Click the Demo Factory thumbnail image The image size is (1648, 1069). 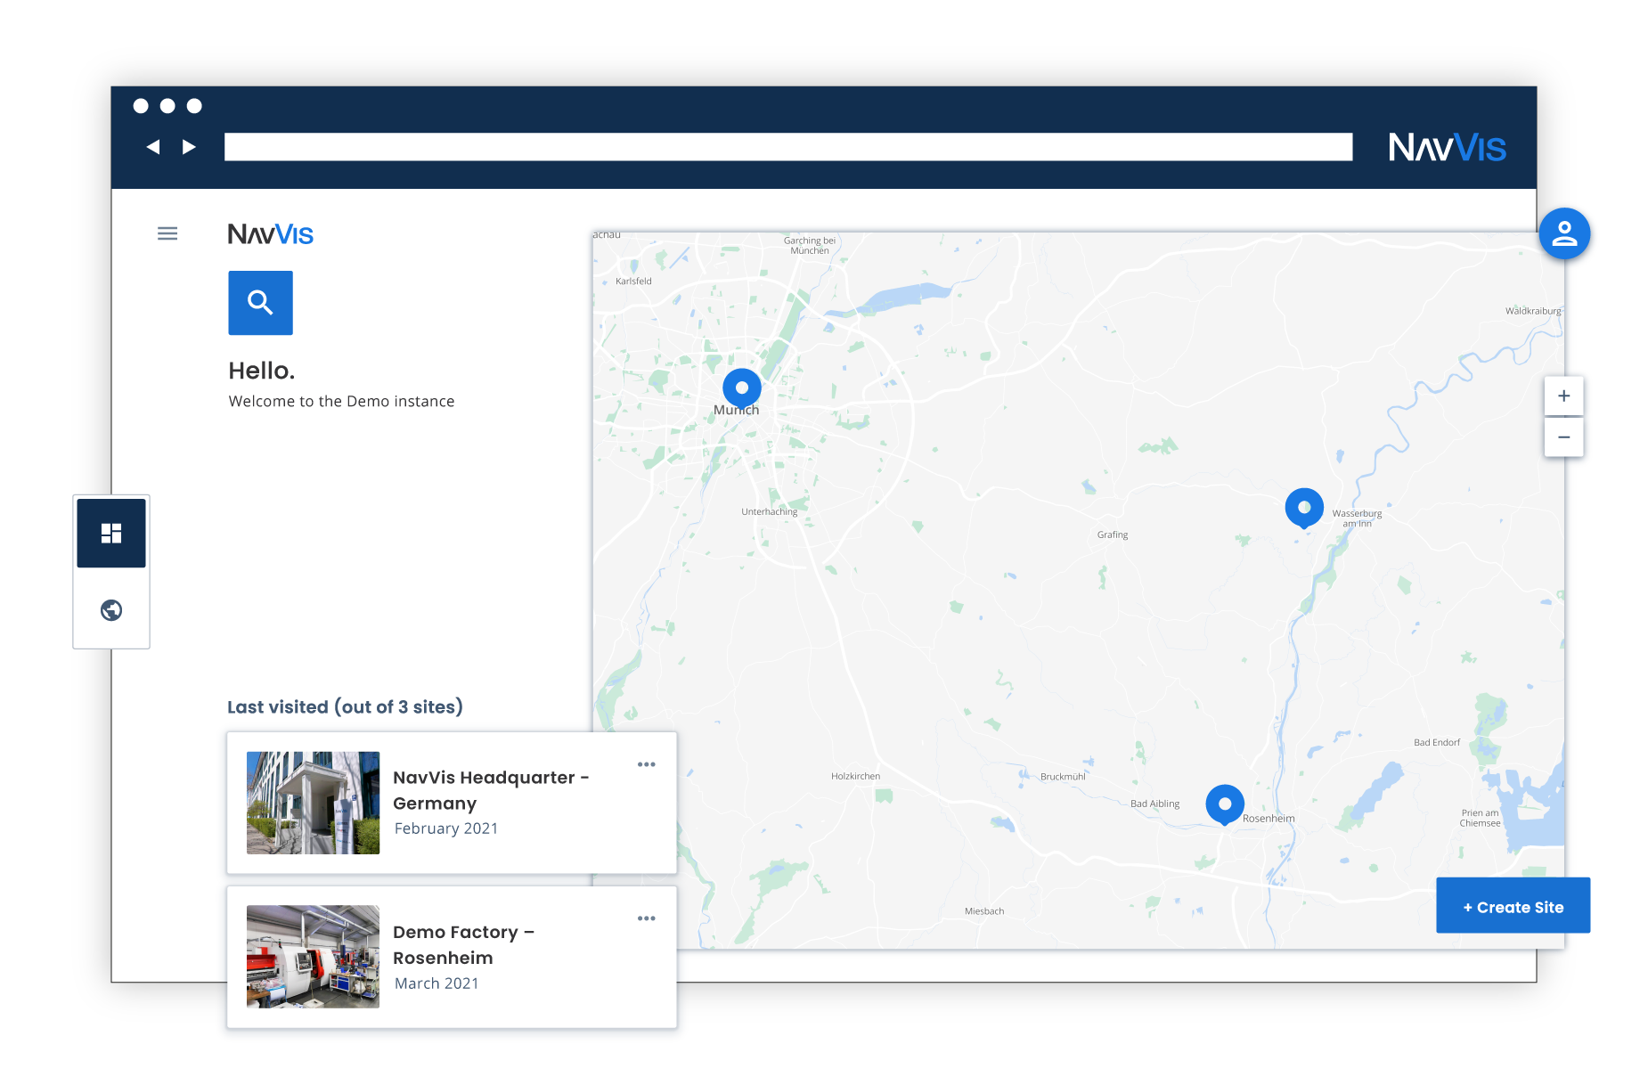[x=313, y=957]
